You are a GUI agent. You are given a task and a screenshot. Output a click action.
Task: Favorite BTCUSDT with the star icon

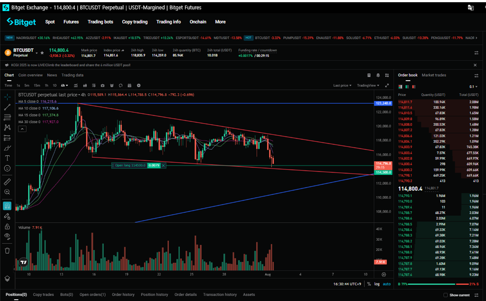tap(42, 53)
